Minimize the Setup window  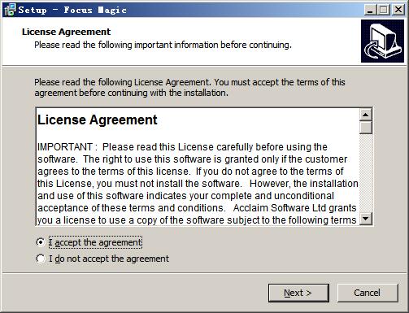tap(370, 10)
